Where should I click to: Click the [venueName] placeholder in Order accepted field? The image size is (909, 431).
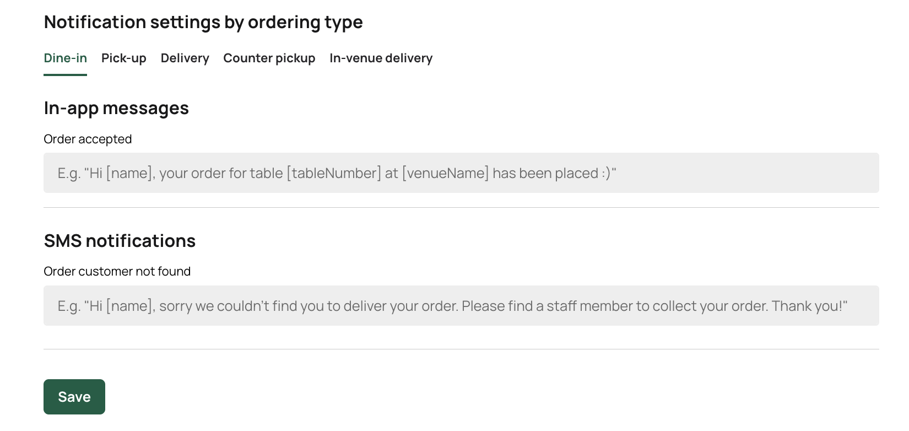(445, 174)
